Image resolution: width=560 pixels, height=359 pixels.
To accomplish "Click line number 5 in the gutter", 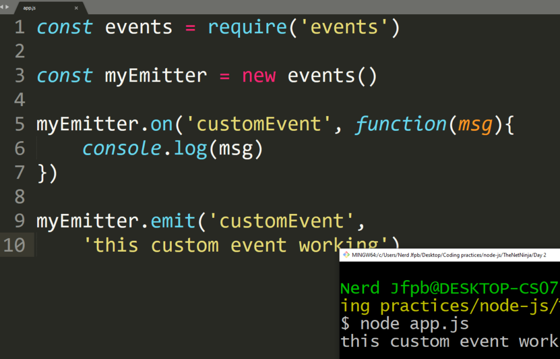I will pyautogui.click(x=20, y=124).
